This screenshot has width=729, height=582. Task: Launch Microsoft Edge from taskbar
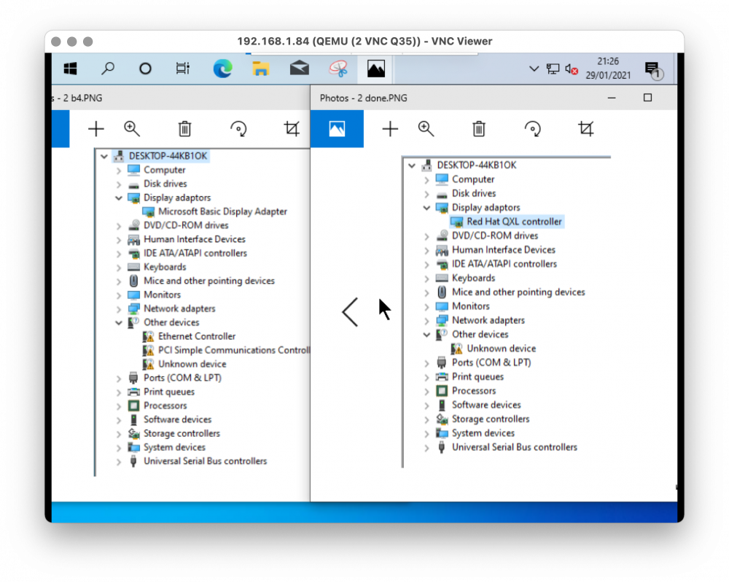(x=222, y=69)
